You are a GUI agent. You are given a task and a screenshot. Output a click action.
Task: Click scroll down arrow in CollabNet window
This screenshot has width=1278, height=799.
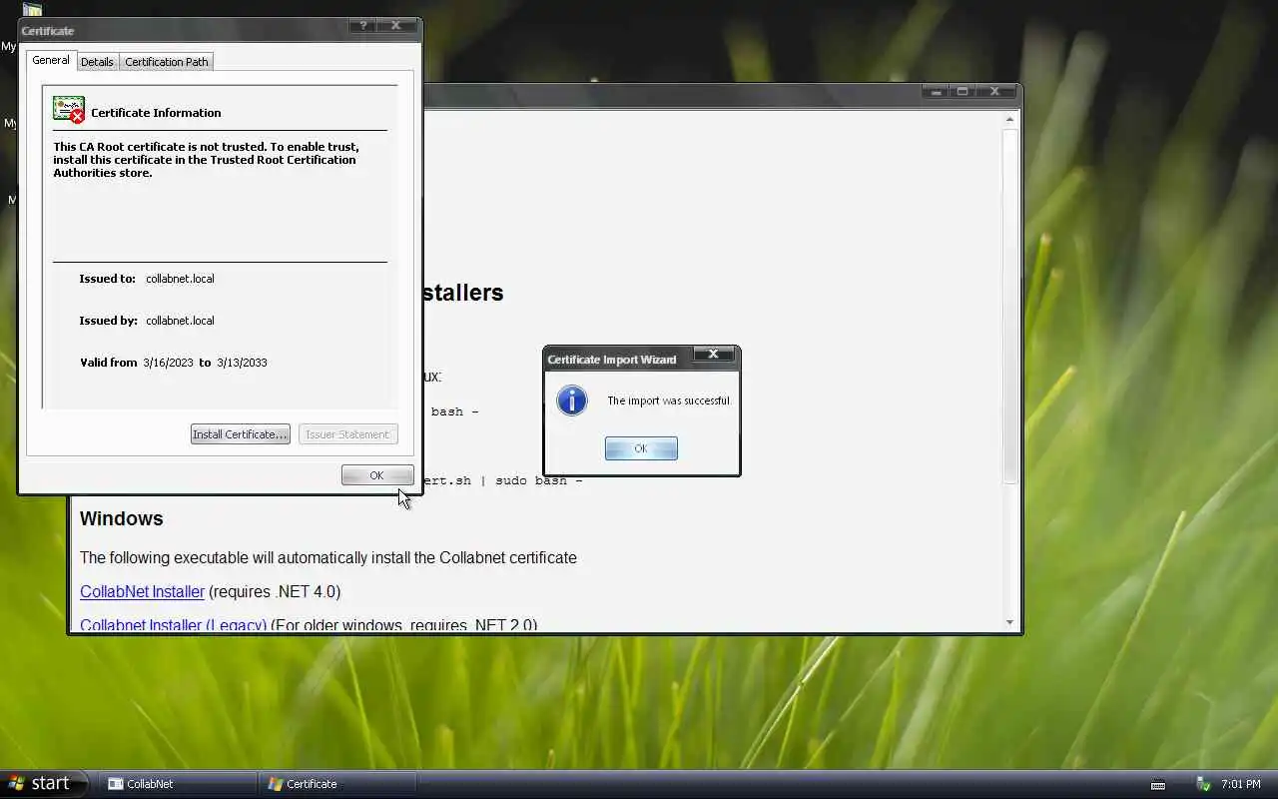click(1009, 622)
